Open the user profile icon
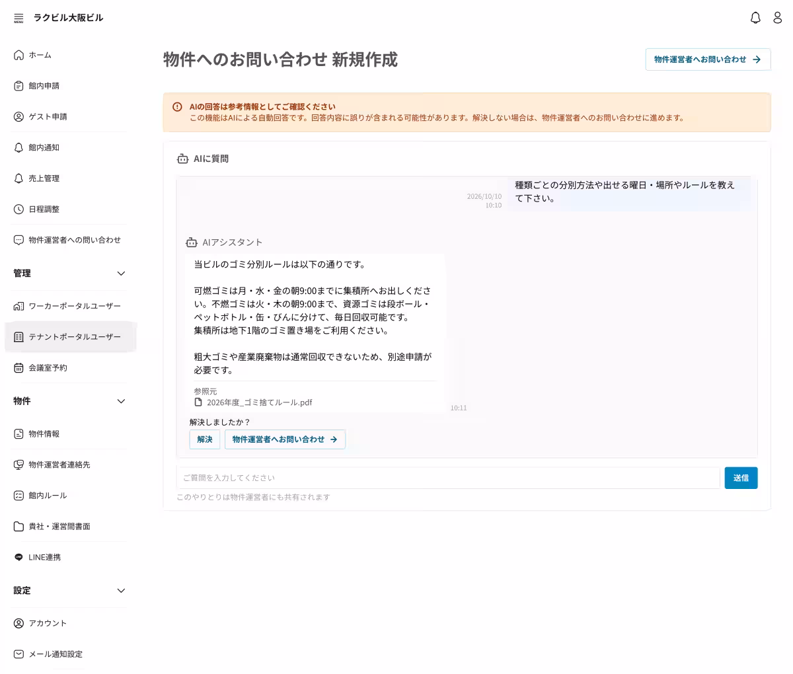 (778, 18)
